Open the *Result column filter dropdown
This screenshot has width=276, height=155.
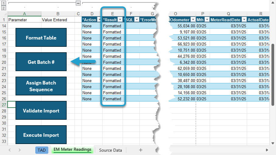[x=120, y=20]
